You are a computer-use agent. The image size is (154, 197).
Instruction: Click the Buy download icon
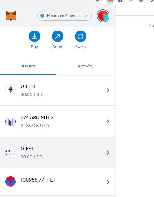click(35, 36)
